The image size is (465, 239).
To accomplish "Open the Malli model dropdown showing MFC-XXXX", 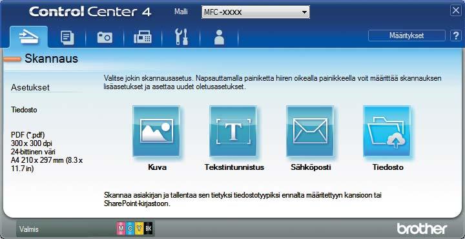I will pos(256,12).
